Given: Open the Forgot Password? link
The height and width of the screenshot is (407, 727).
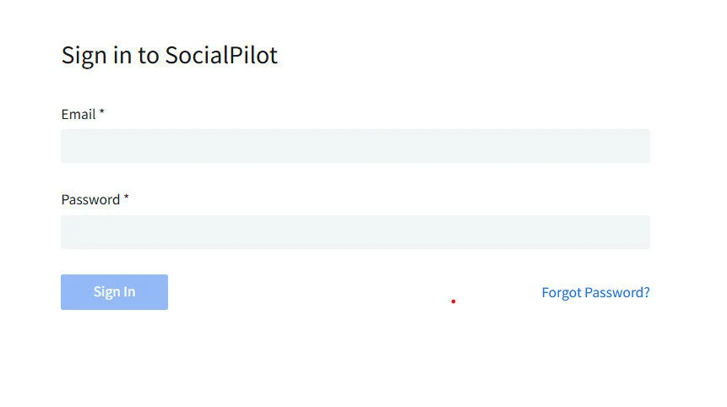Looking at the screenshot, I should click(x=595, y=293).
